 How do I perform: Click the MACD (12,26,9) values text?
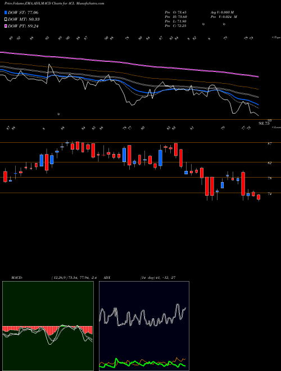(74, 278)
